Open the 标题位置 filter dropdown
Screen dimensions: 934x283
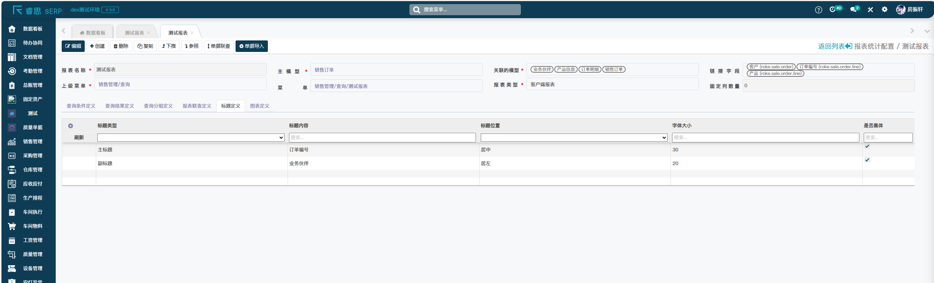[574, 138]
